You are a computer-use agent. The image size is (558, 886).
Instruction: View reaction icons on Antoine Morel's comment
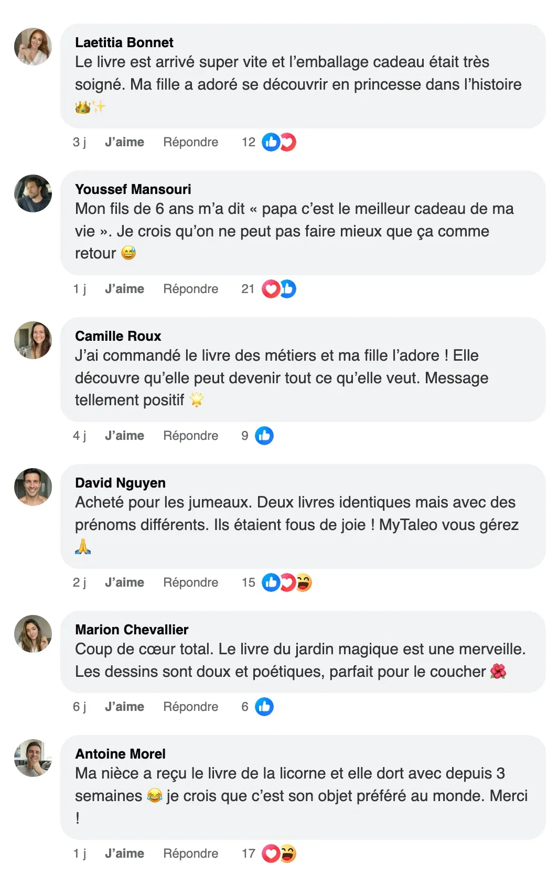[x=278, y=853]
